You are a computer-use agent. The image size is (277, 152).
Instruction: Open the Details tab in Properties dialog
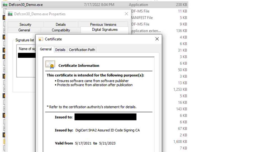61,24
